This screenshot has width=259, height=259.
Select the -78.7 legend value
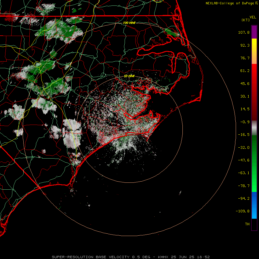[x=244, y=186]
